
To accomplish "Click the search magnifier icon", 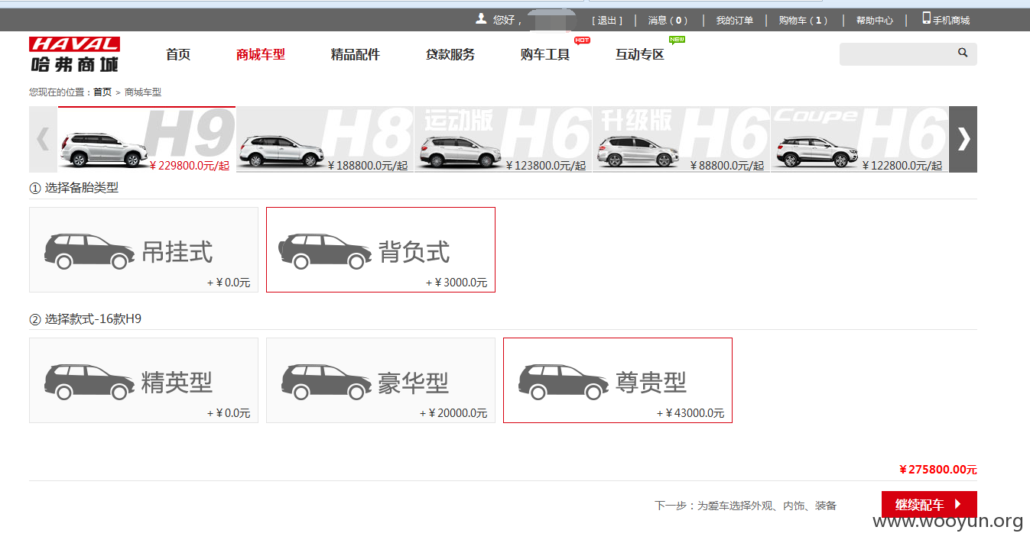I will pos(963,53).
